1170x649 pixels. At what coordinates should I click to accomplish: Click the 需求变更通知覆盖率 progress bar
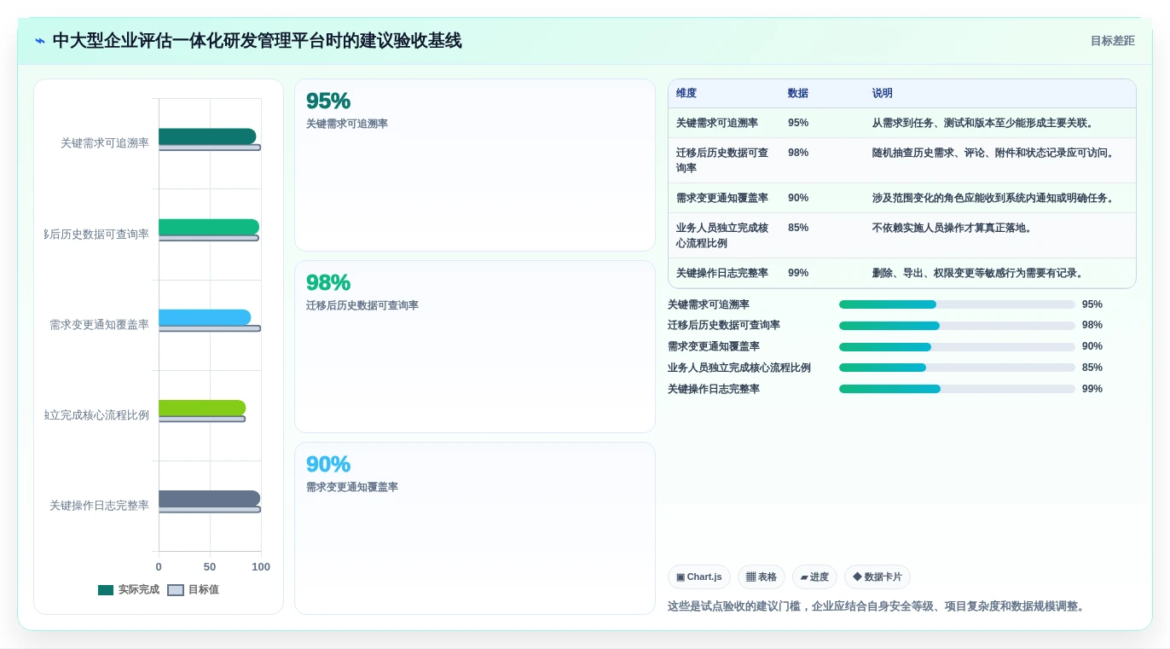pyautogui.click(x=957, y=347)
